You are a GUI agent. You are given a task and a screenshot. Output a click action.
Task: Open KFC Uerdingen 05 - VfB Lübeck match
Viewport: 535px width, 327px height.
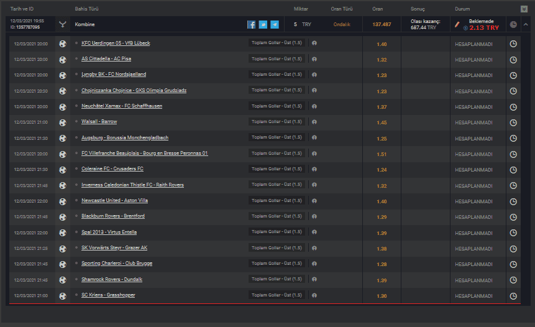116,43
